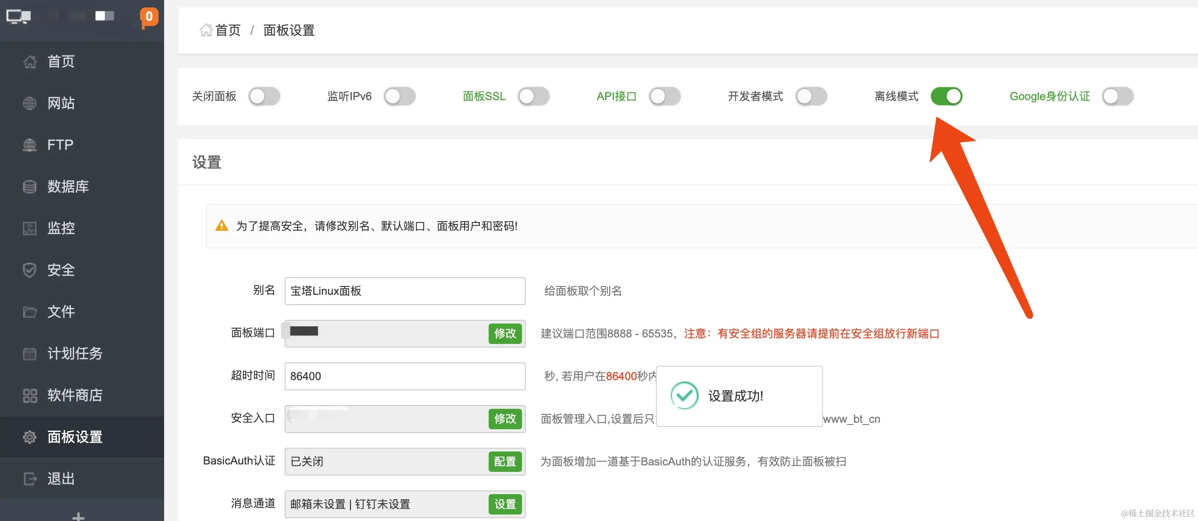
Task: Click the orange notification badge at top
Action: (149, 17)
